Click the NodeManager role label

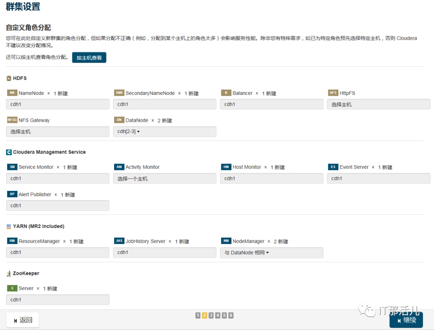coord(248,242)
